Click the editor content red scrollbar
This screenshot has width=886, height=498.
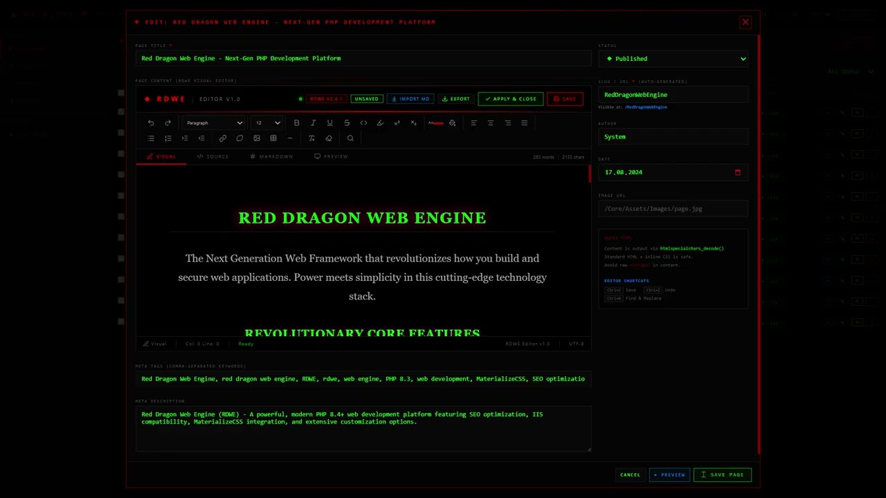[x=590, y=174]
